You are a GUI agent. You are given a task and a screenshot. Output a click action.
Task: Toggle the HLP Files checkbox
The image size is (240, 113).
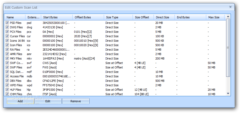[x=7, y=90]
